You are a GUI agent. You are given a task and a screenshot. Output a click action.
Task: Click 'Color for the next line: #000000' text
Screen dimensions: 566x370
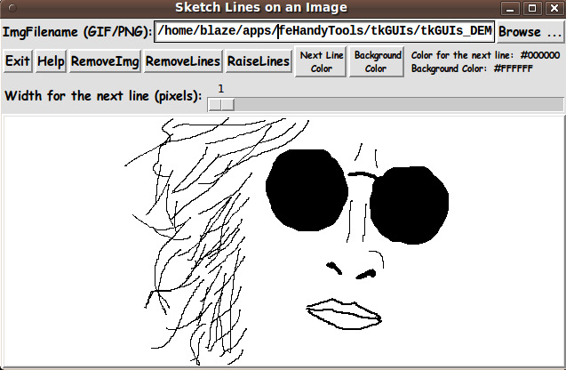(485, 55)
